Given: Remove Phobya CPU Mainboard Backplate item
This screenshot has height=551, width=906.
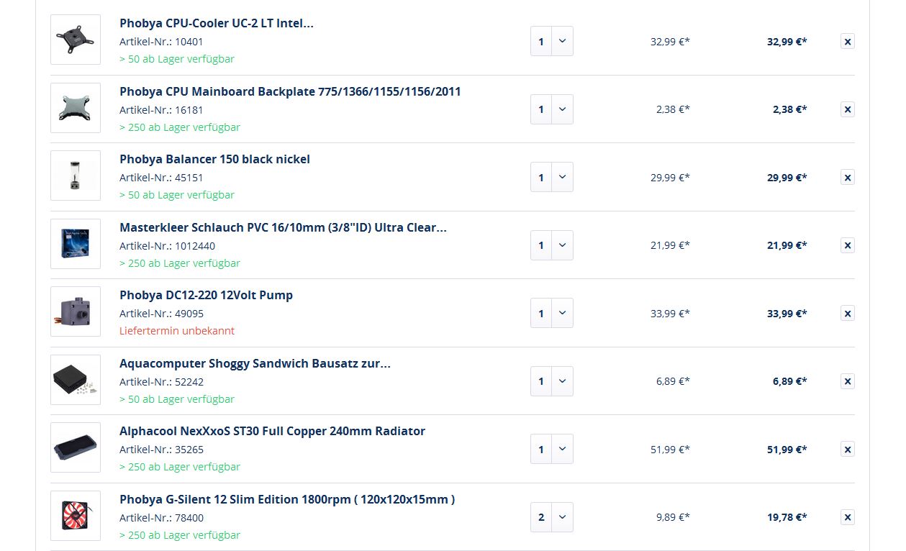Looking at the screenshot, I should 848,109.
